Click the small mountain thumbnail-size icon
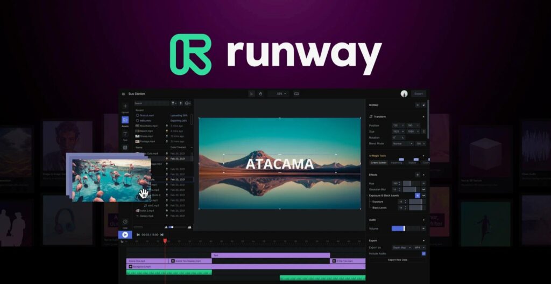This screenshot has width=551, height=284. [x=166, y=227]
